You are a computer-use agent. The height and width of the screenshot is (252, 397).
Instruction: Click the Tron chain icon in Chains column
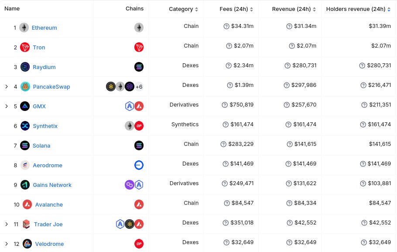coord(139,47)
